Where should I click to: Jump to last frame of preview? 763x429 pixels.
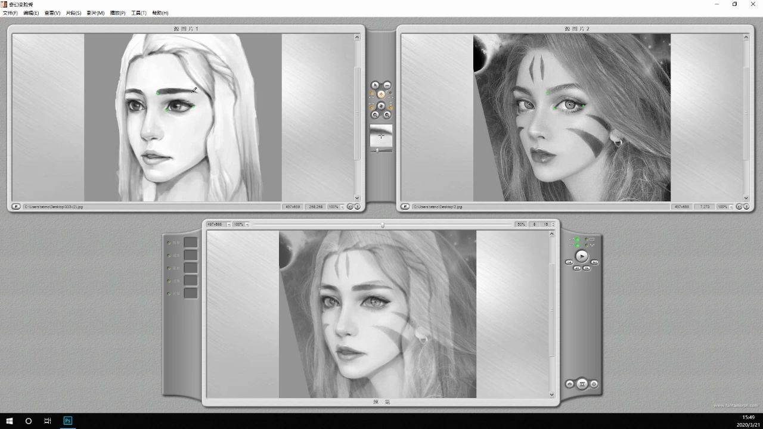(x=594, y=262)
